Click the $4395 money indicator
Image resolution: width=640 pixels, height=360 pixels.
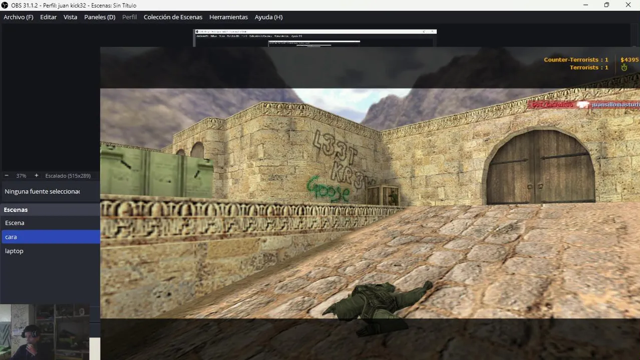pyautogui.click(x=629, y=60)
